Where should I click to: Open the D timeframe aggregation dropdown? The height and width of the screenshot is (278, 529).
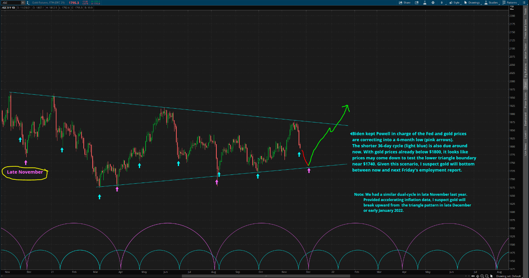click(x=442, y=3)
